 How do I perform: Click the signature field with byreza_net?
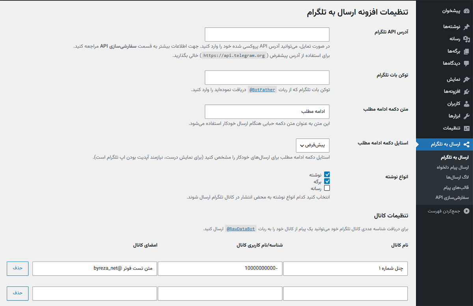(x=95, y=268)
